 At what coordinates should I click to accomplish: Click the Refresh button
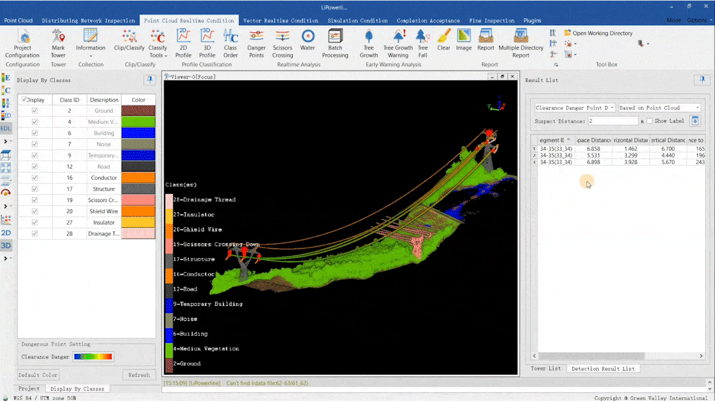tap(139, 375)
